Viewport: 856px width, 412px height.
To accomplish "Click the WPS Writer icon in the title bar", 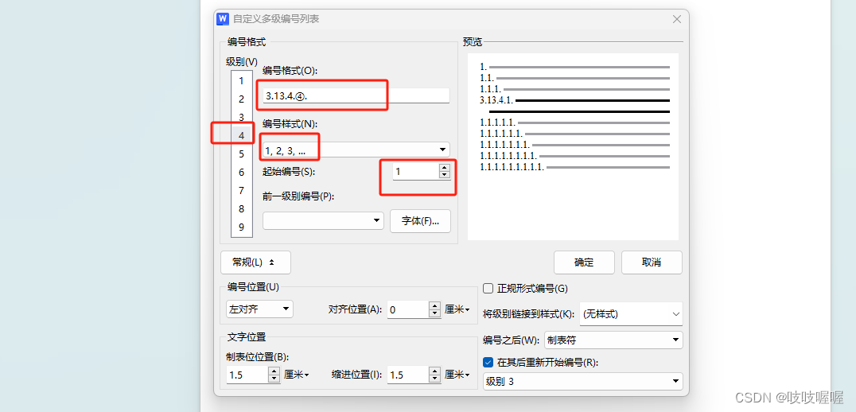I will 223,18.
